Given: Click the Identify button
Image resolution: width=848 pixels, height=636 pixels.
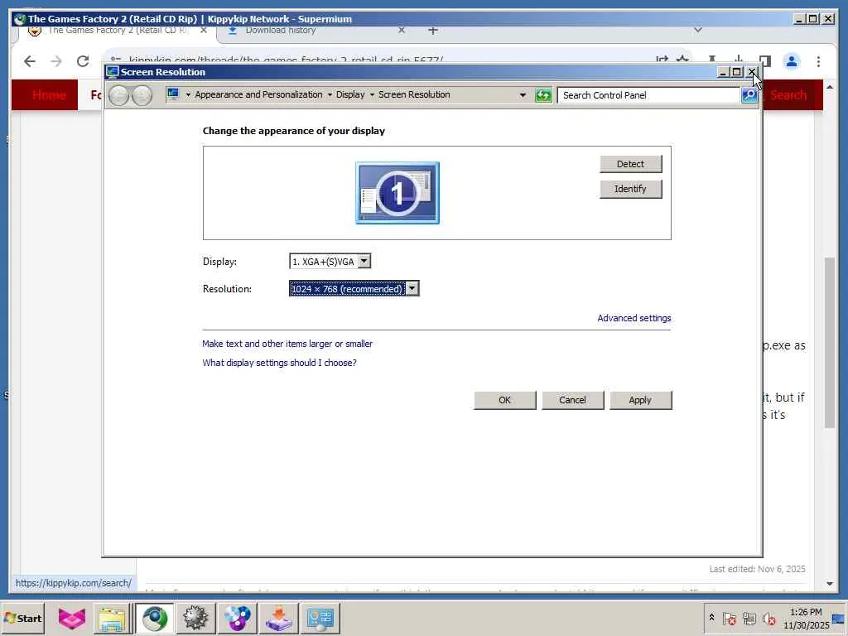Looking at the screenshot, I should (630, 189).
